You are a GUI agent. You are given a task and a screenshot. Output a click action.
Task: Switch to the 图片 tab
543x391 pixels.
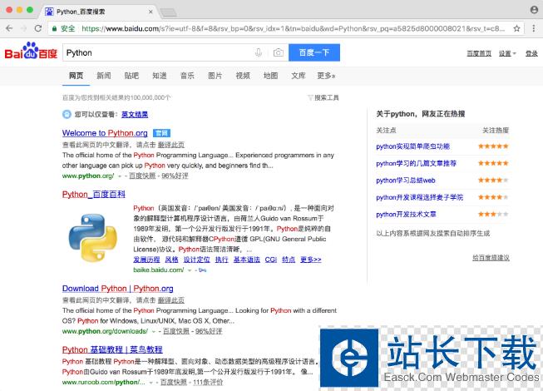click(215, 76)
